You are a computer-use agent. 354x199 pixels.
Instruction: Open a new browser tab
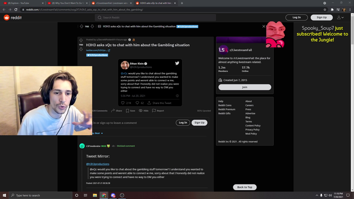(182, 3)
